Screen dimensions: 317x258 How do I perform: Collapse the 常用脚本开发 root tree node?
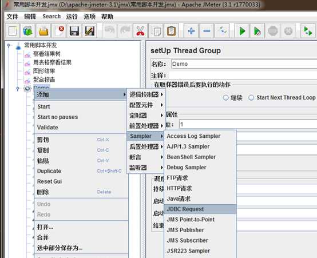tap(9, 45)
